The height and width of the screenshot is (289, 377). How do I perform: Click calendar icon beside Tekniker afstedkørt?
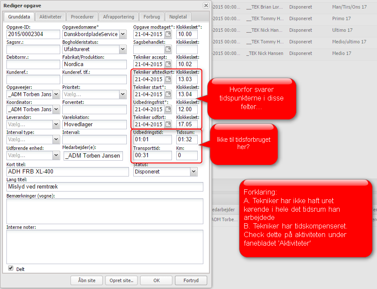tap(168, 79)
